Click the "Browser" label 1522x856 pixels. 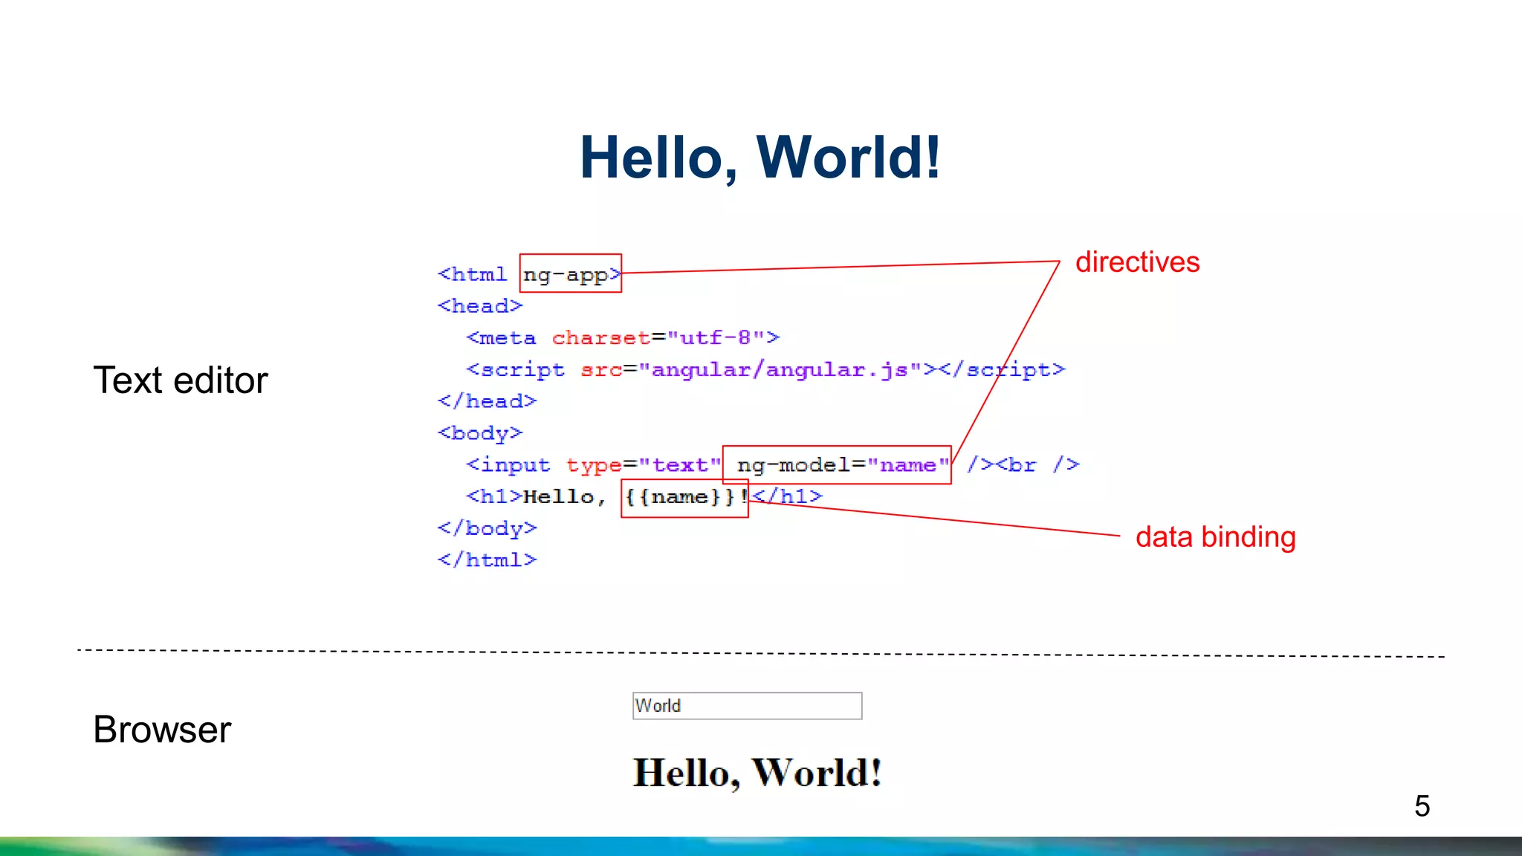162,730
